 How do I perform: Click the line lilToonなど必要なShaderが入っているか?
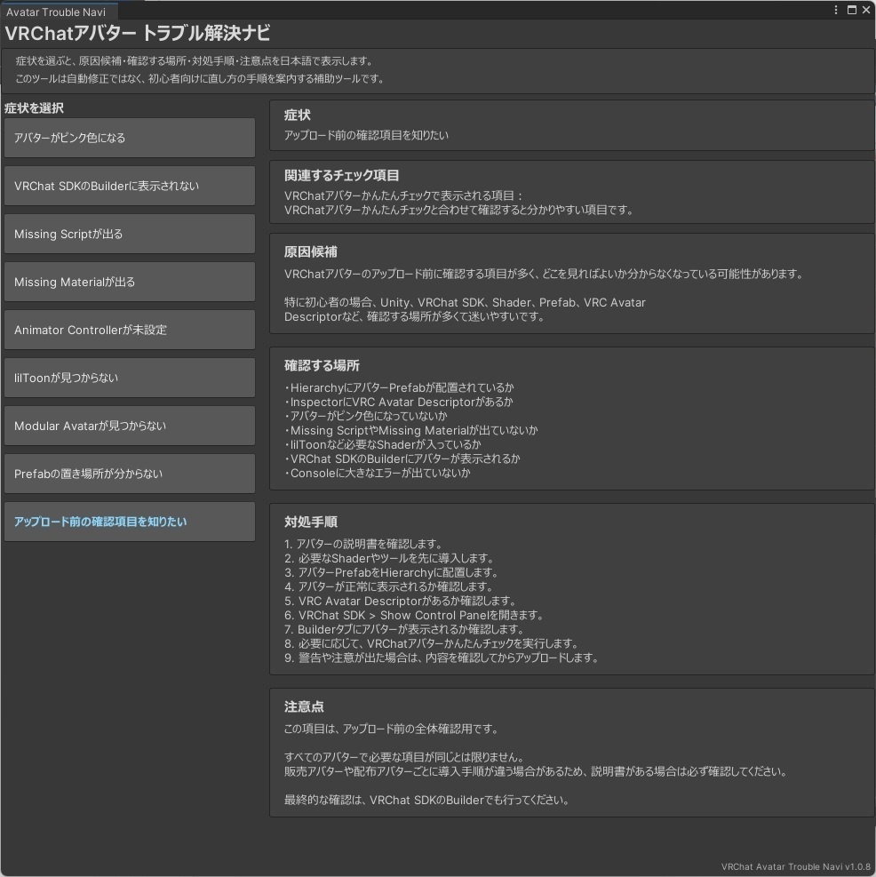click(383, 444)
